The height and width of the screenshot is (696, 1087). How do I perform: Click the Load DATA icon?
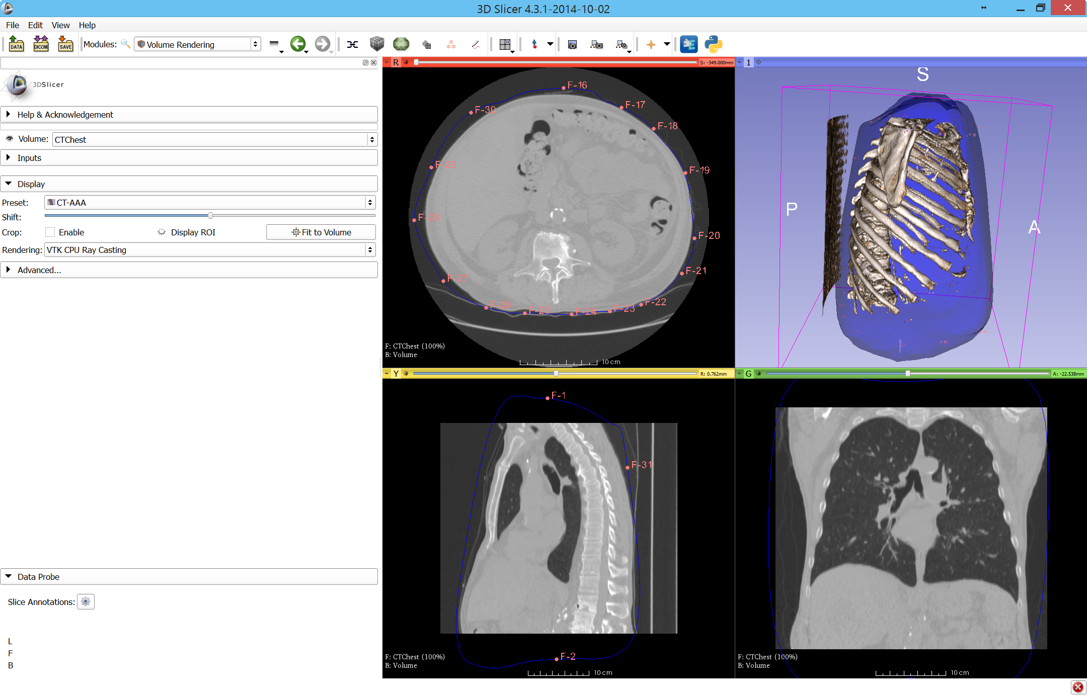coord(16,44)
